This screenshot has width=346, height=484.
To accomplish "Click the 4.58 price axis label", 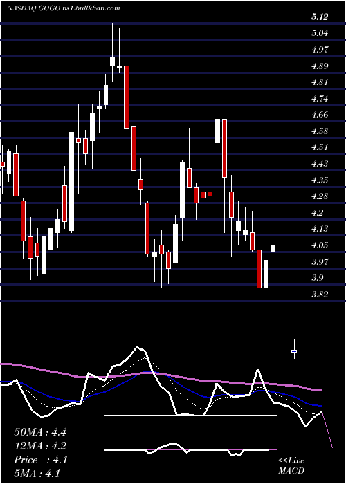I will [320, 131].
